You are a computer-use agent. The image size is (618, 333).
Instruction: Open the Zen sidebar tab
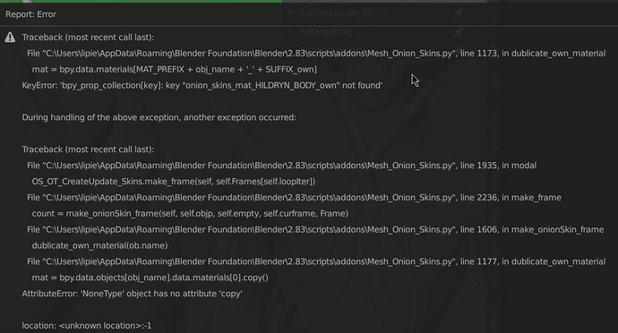coord(494,81)
